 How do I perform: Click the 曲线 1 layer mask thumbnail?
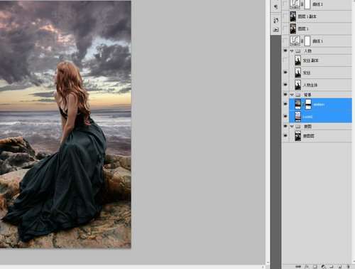pos(307,41)
